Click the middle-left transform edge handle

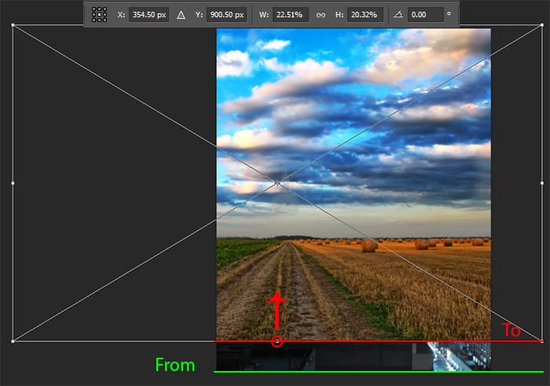coord(13,183)
